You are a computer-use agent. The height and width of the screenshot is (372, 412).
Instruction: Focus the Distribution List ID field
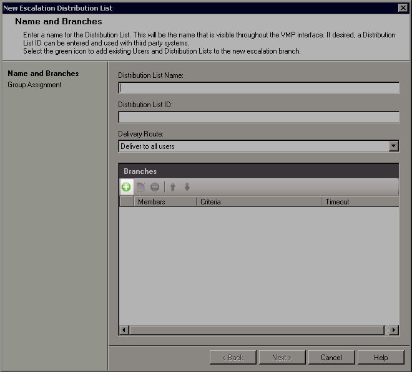pos(259,117)
